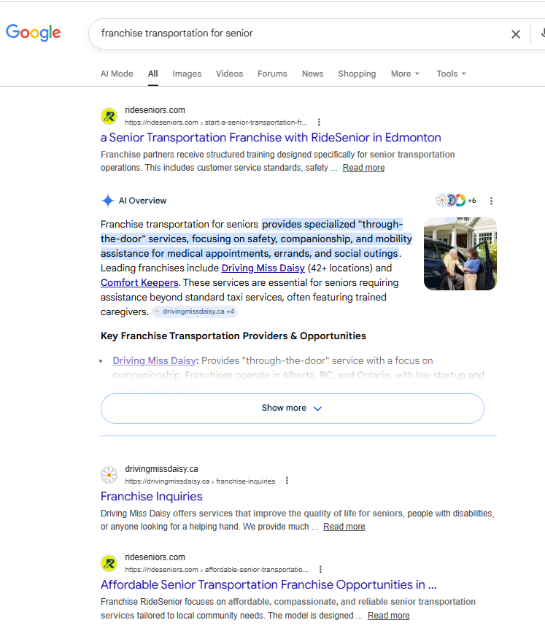
Task: Switch to the Images tab
Action: 187,74
